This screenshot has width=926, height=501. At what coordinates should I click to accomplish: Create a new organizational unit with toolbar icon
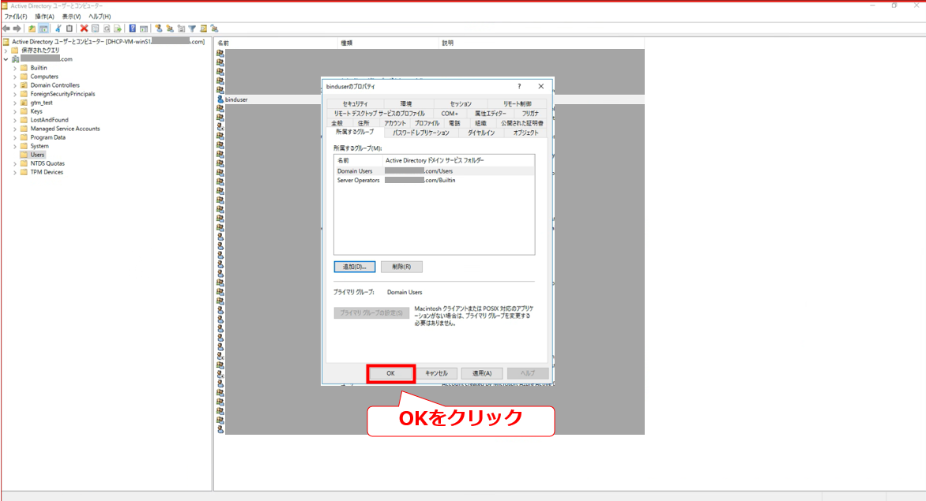click(181, 28)
